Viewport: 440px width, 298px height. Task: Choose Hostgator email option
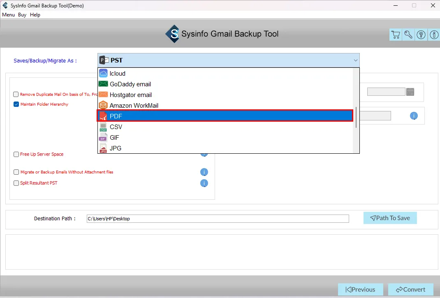(225, 95)
